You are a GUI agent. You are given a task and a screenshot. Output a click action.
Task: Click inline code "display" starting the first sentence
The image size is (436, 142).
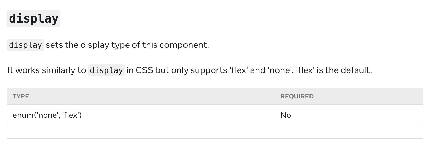point(25,45)
